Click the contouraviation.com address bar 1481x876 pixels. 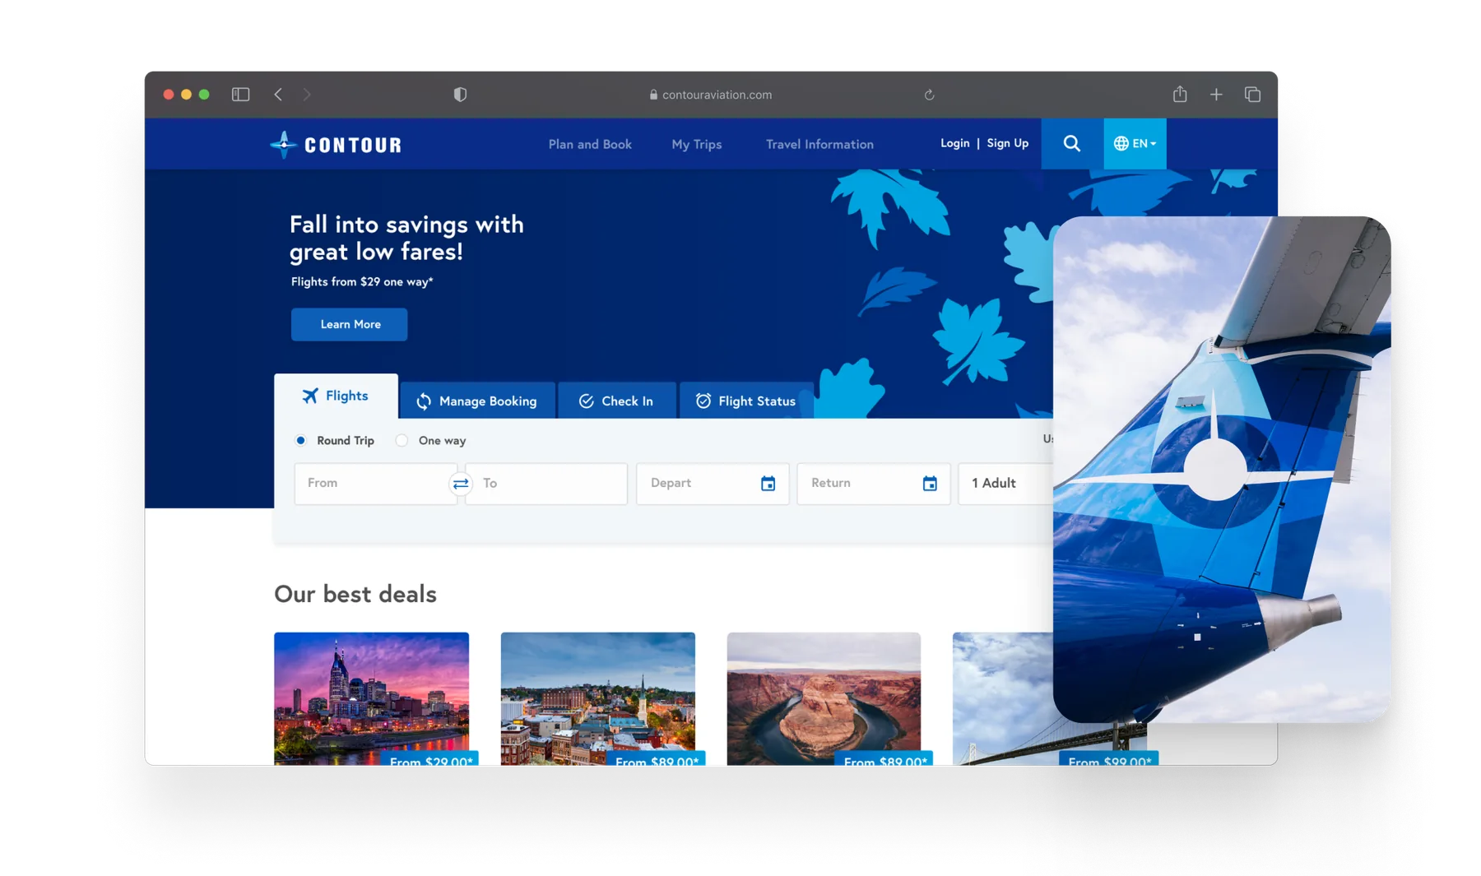pos(711,95)
